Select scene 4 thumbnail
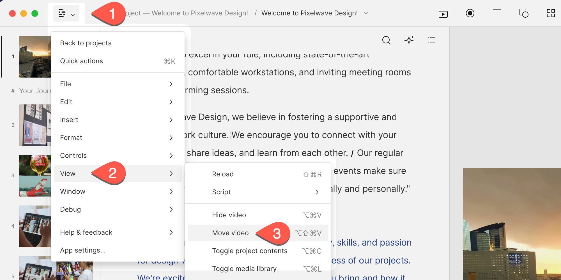 [35, 226]
